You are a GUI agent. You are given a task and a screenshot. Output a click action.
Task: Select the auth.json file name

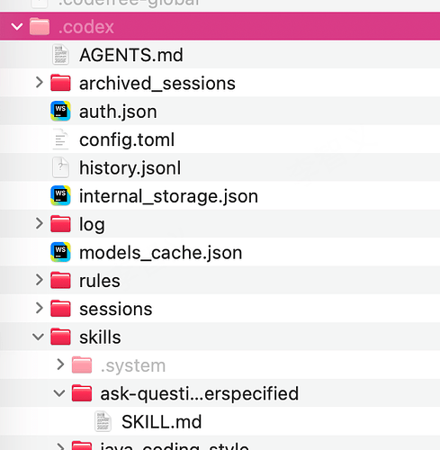pos(118,112)
